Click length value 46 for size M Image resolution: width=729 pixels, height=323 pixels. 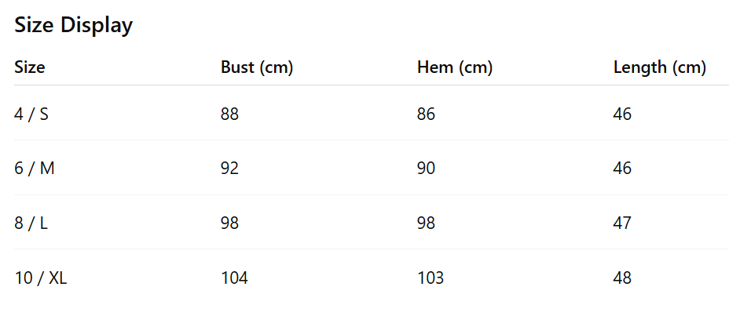[622, 168]
